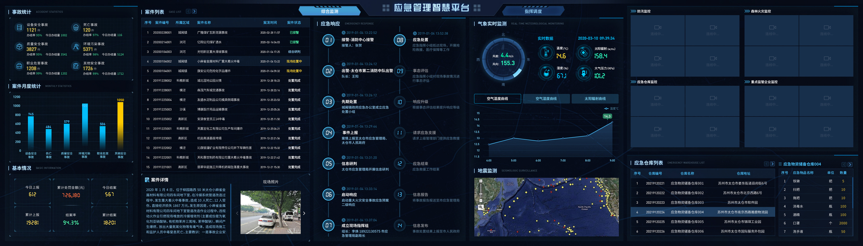Click the 死亡事故 skull icon

pos(76,27)
